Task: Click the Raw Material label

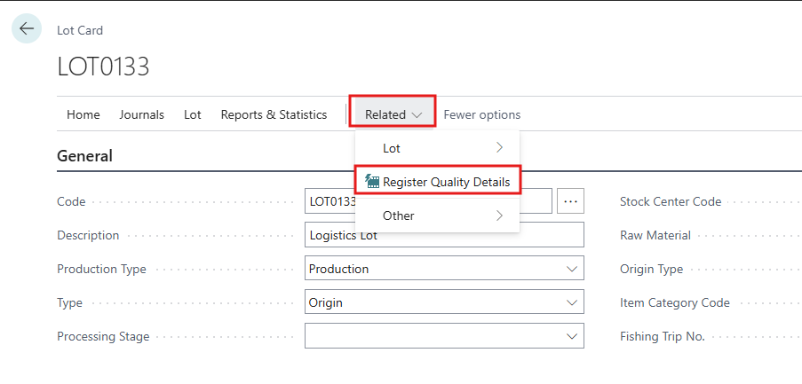Action: [655, 235]
